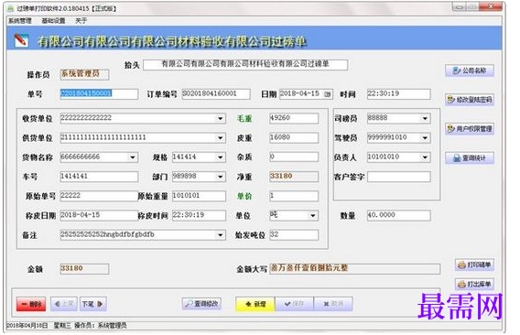520x335 pixels.
Task: Open the 基础设置 menu
Action: [x=53, y=21]
